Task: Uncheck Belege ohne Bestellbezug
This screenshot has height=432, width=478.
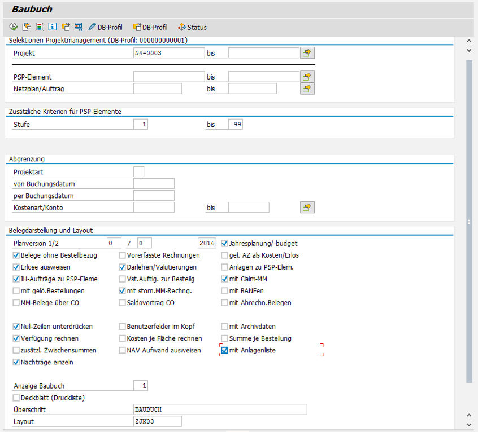Action: point(16,255)
